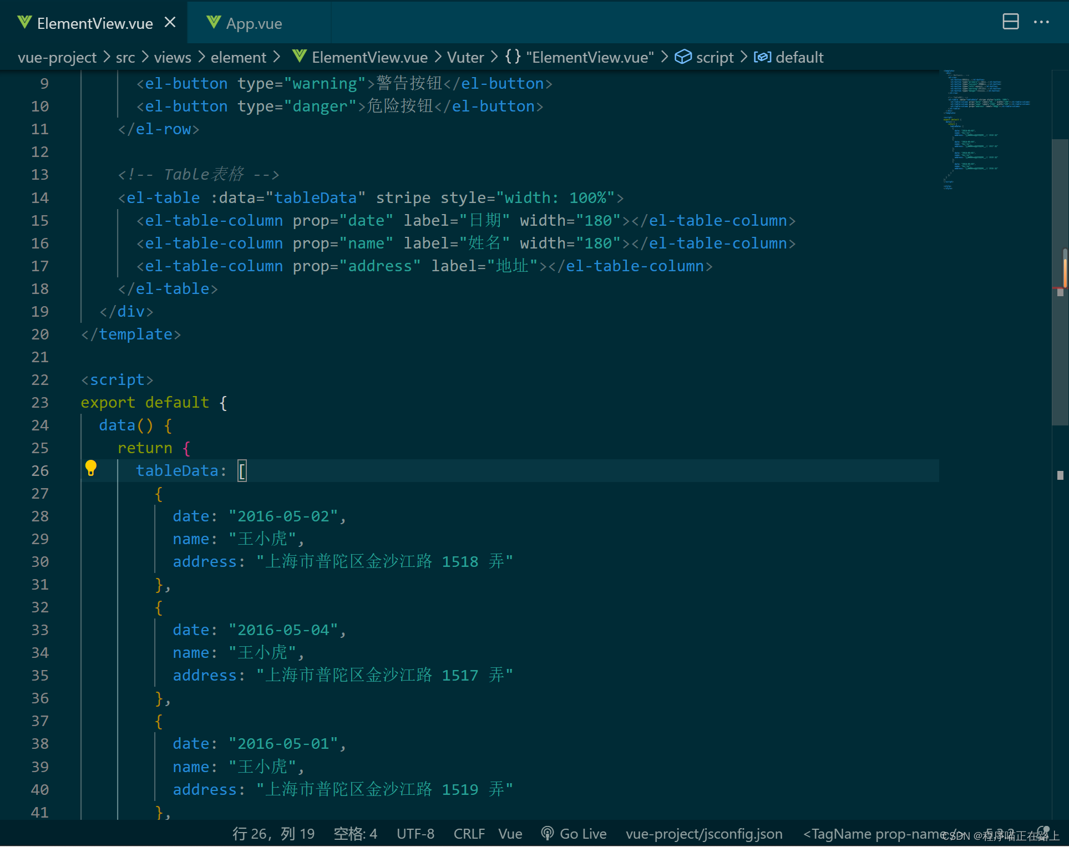Click the braces icon in the breadcrumb
Image resolution: width=1069 pixels, height=847 pixels.
click(x=513, y=57)
